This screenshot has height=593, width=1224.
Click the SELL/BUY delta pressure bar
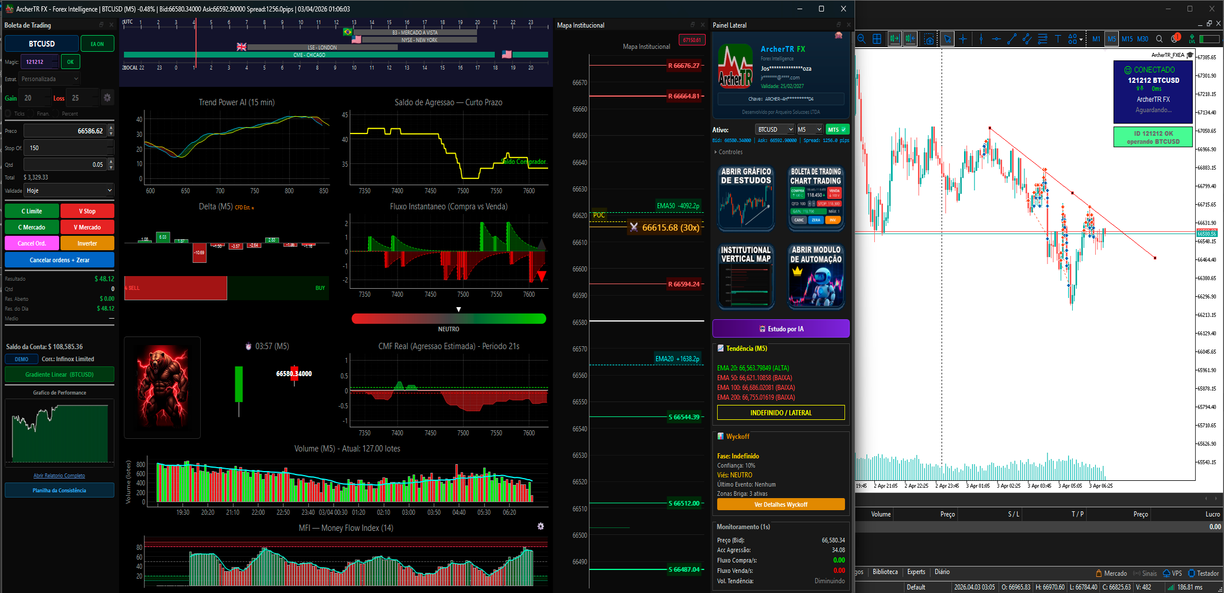pos(227,288)
